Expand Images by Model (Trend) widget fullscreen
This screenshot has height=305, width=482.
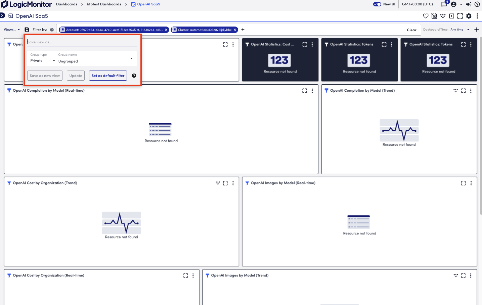coord(463,275)
